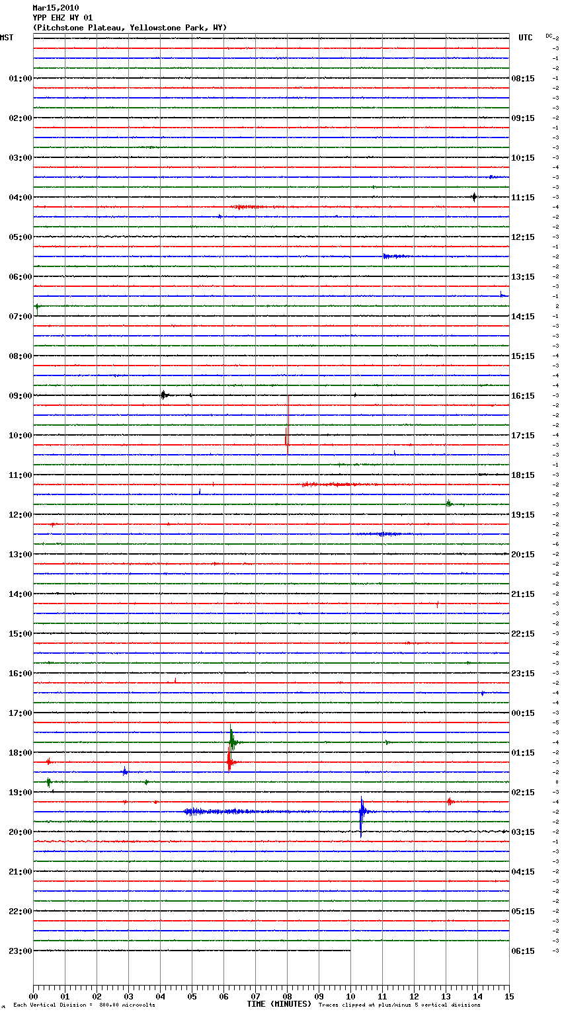Select the 18:00 MST row label

pos(20,753)
